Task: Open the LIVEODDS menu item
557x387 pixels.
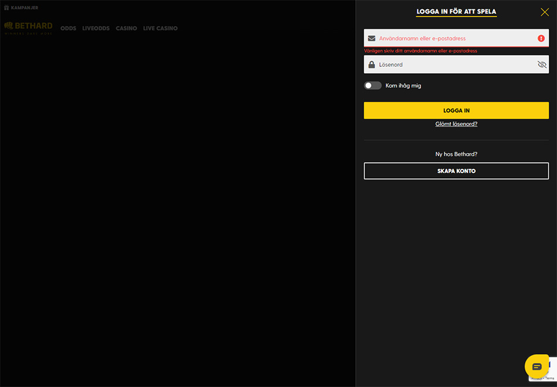Action: pos(96,28)
